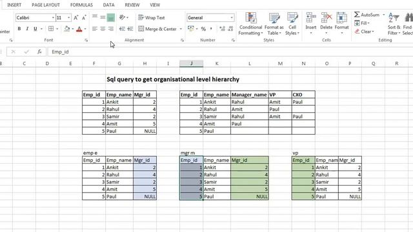Click Fill button in Editing group
Viewport: 413px width, 232px height.
pyautogui.click(x=362, y=23)
